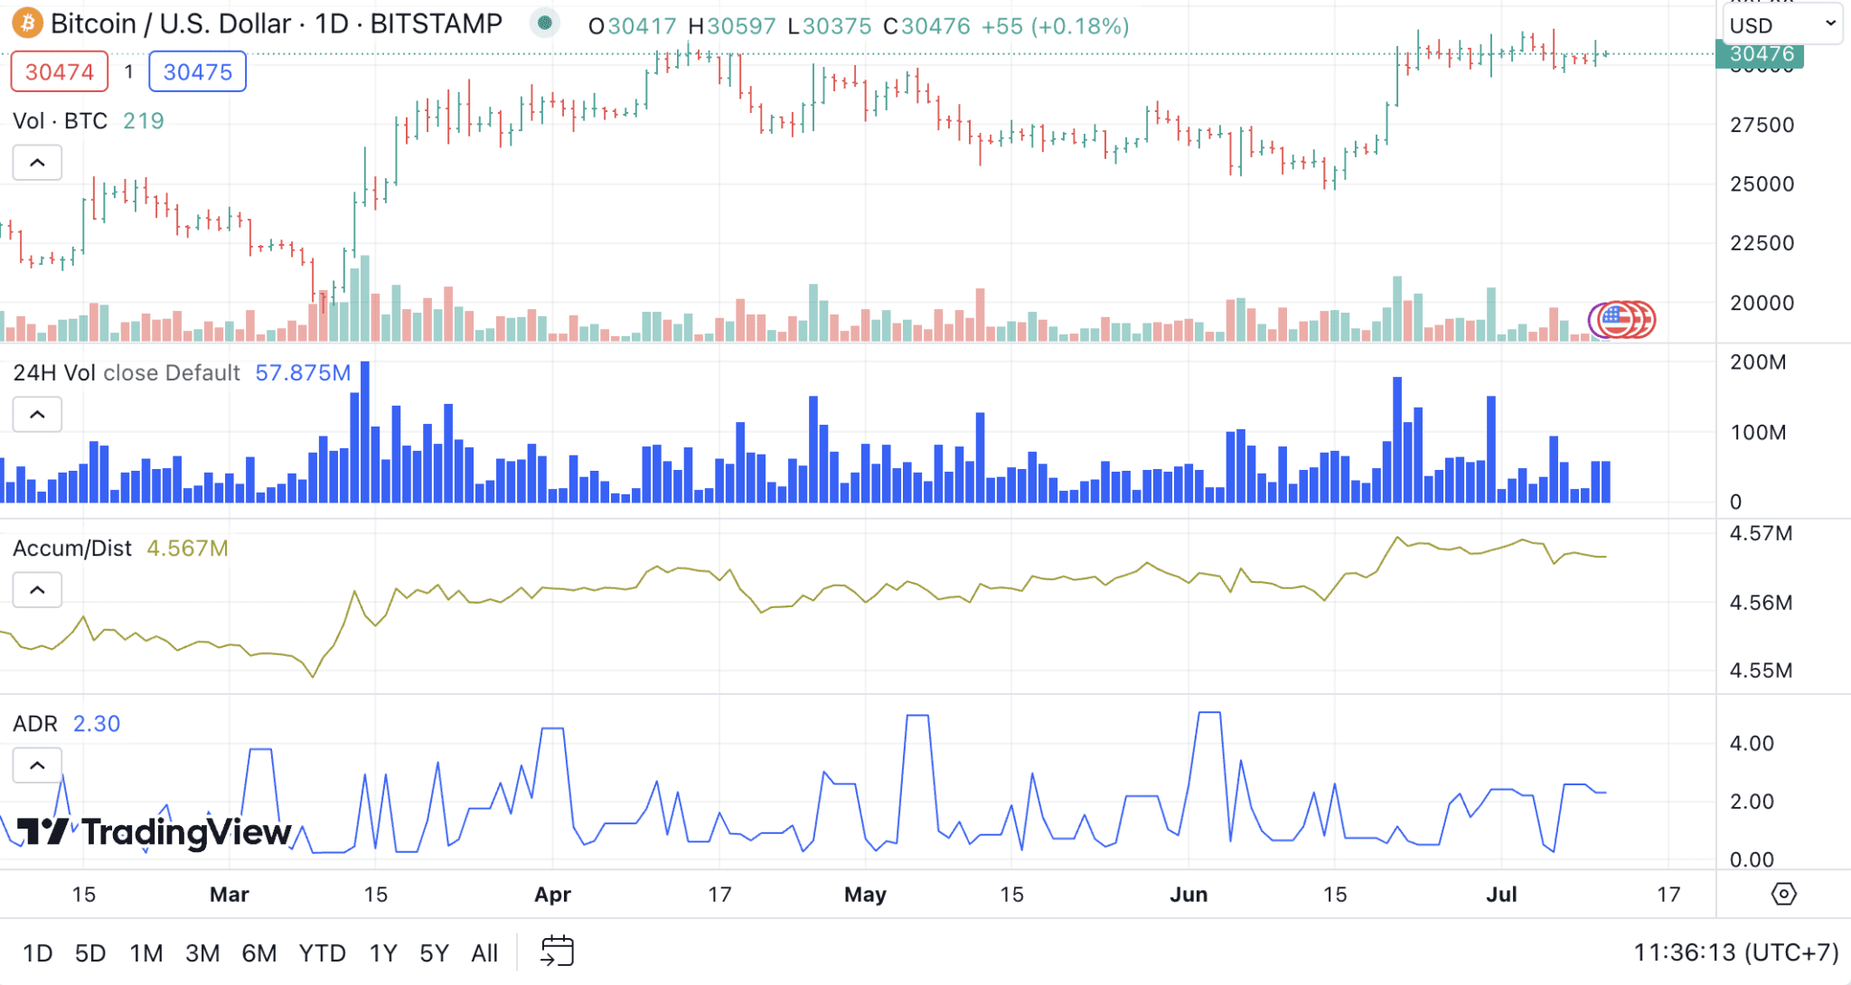
Task: Click the blue buy price 30475 button
Action: tap(197, 72)
